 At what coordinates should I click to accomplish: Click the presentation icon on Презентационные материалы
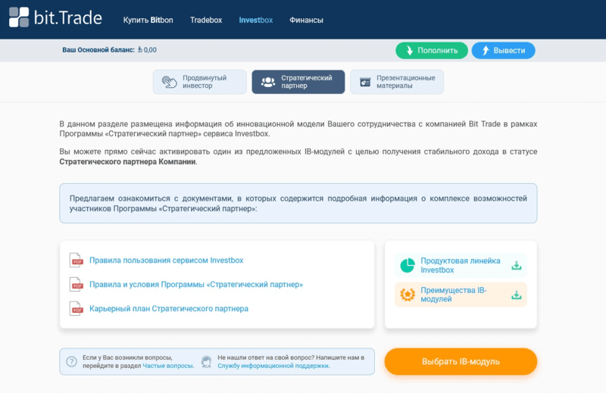coord(365,82)
